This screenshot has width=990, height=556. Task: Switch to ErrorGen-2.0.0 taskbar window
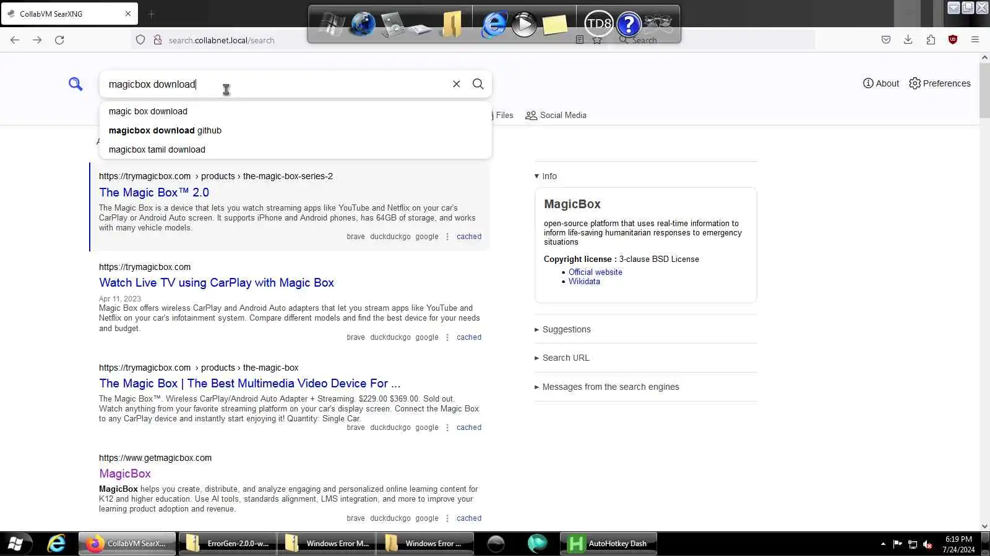226,544
